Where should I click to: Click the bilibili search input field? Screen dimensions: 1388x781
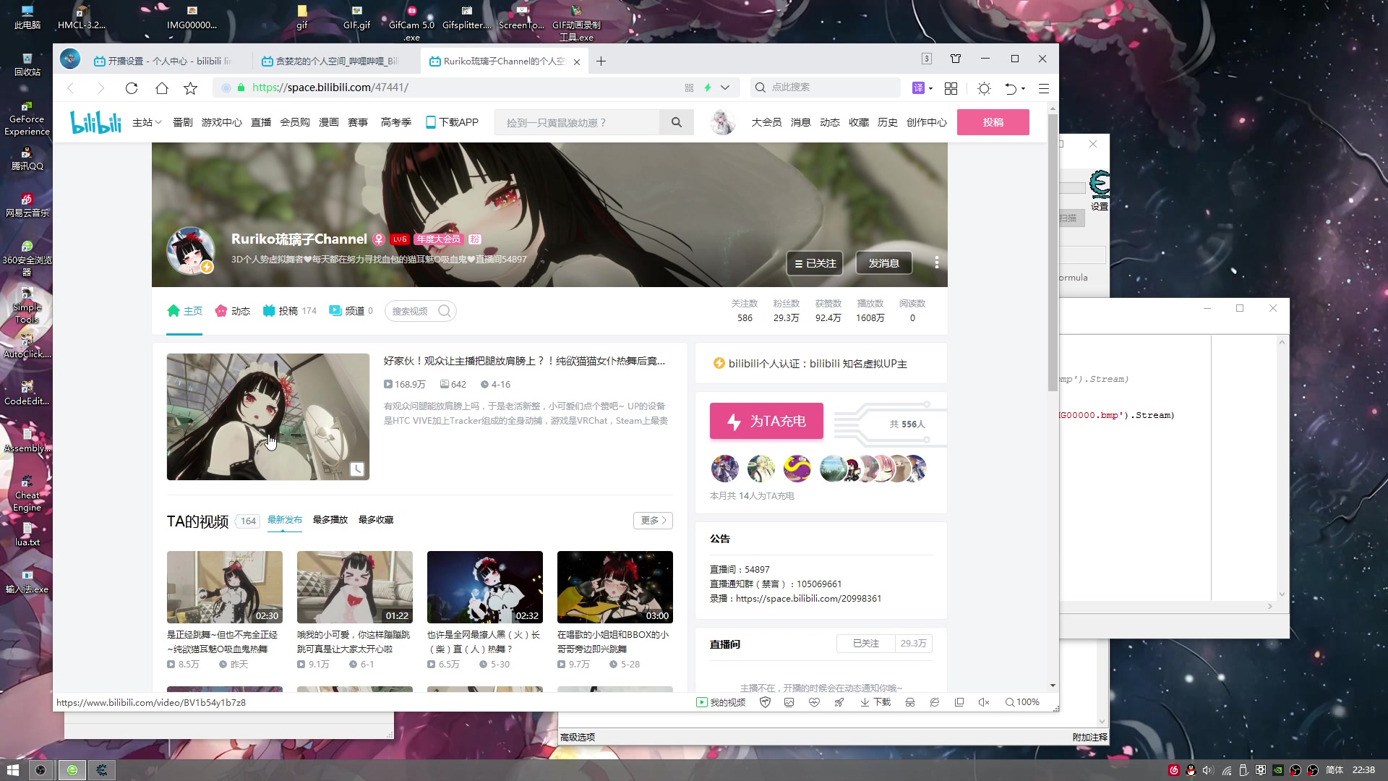point(577,122)
